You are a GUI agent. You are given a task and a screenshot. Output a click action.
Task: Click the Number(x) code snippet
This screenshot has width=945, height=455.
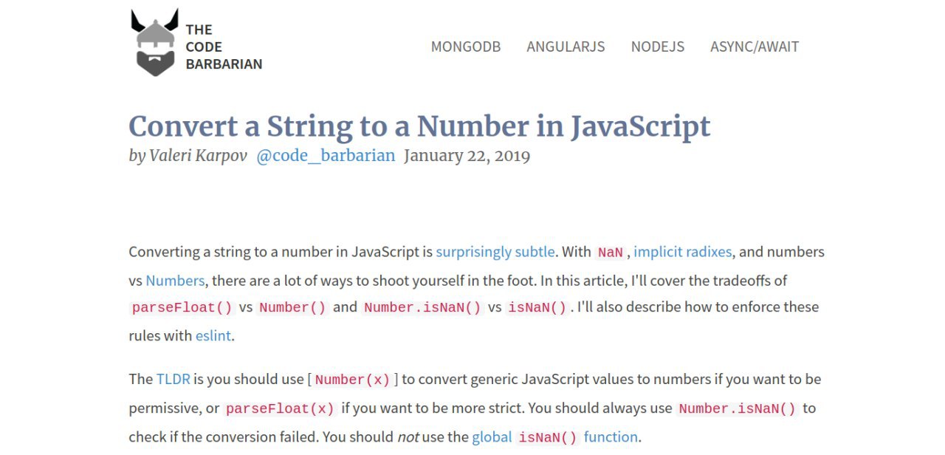click(352, 380)
